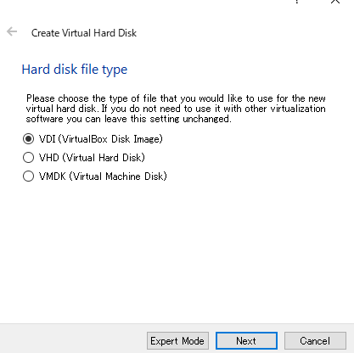The height and width of the screenshot is (353, 354).
Task: Click the Create Virtual Hard Disk title
Action: (x=84, y=33)
